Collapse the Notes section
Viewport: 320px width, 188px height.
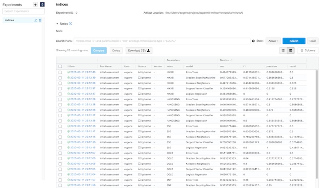point(57,24)
